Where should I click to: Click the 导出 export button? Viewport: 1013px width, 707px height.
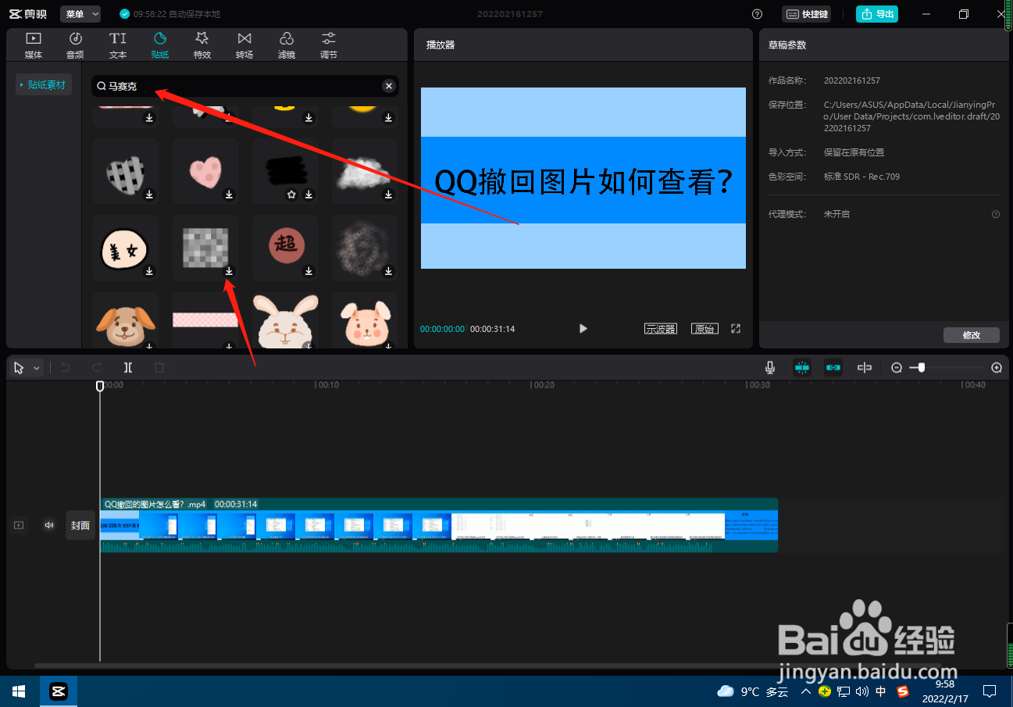pyautogui.click(x=877, y=14)
